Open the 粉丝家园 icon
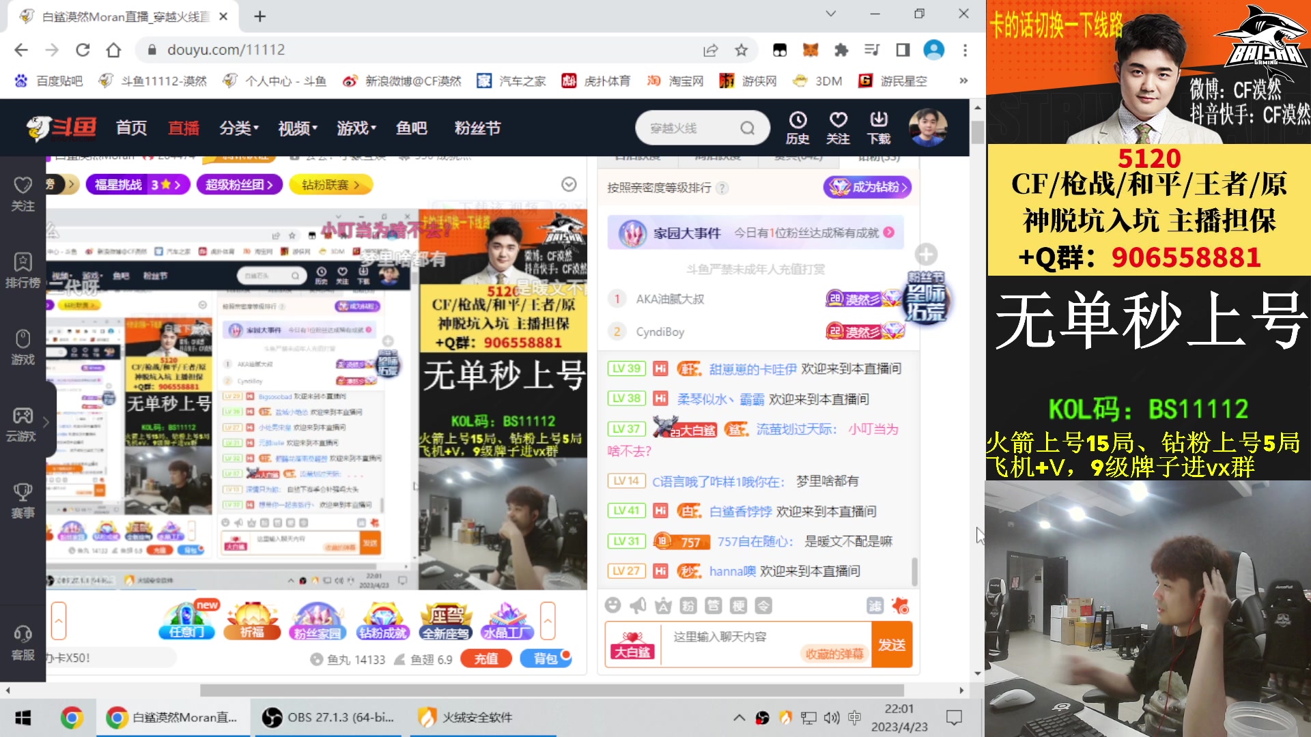The width and height of the screenshot is (1311, 737). pyautogui.click(x=317, y=620)
